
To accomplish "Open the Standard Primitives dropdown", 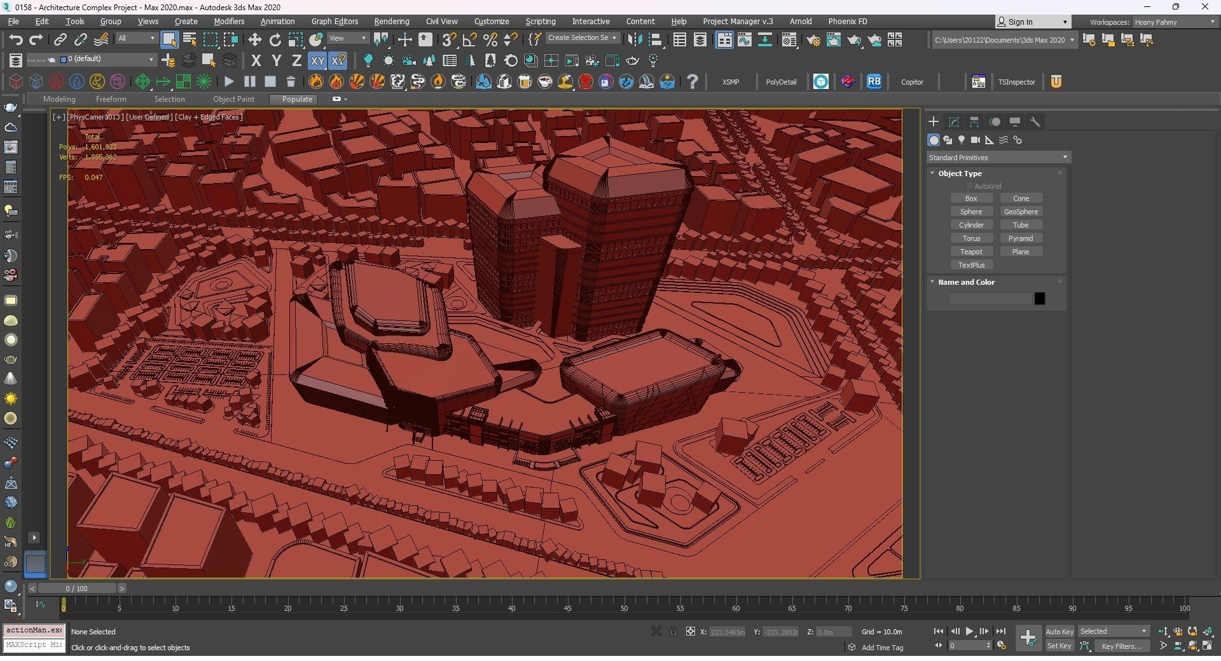I will coord(998,158).
